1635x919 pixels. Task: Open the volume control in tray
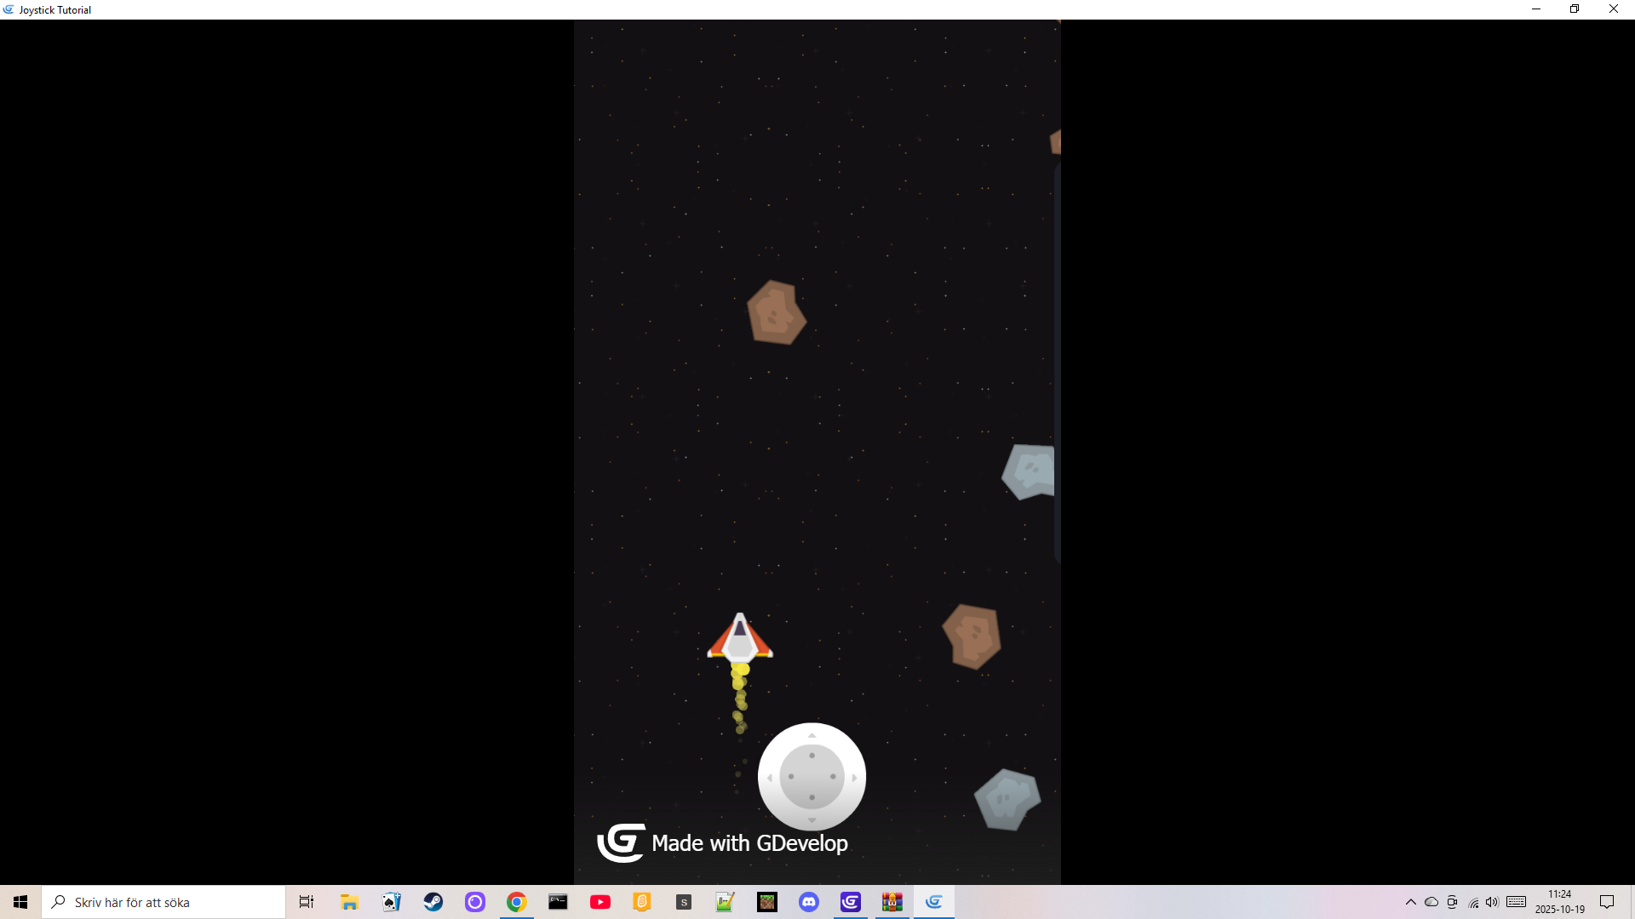tap(1492, 902)
